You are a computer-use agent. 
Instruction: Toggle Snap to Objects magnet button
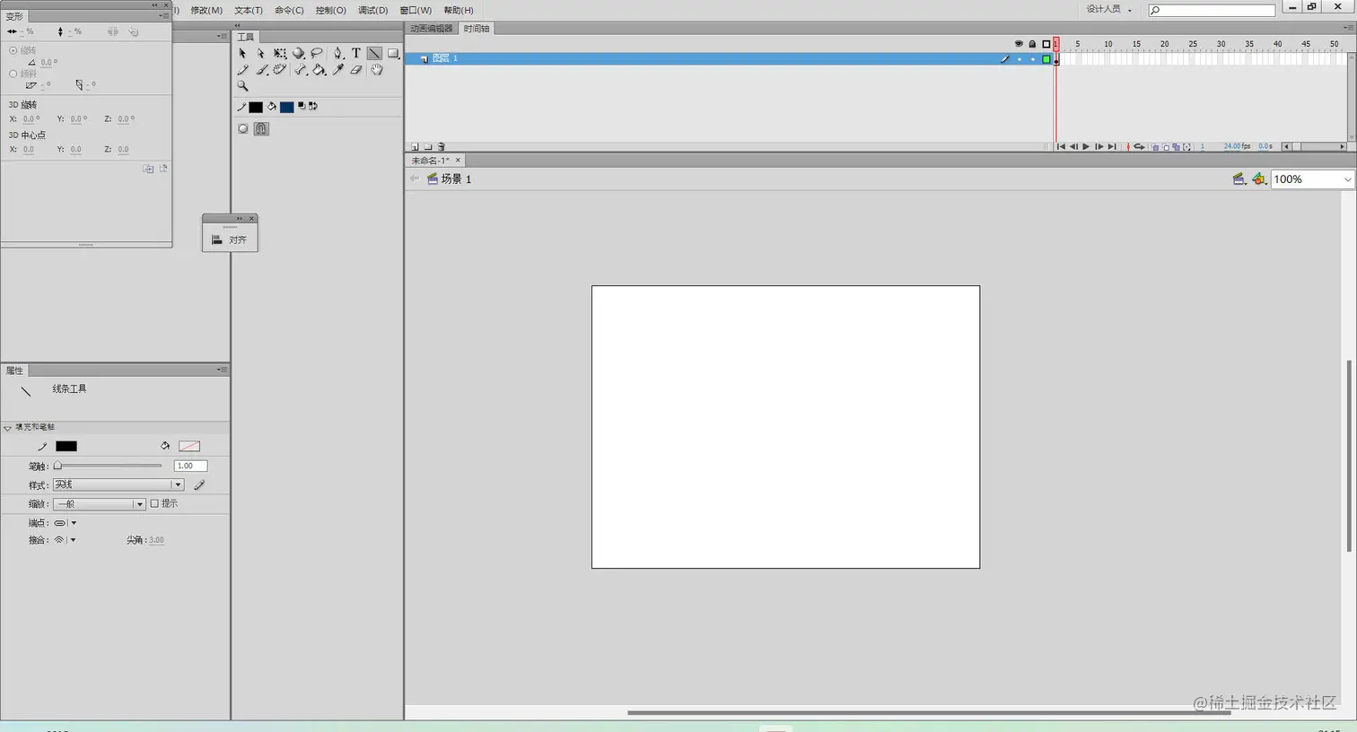(261, 128)
